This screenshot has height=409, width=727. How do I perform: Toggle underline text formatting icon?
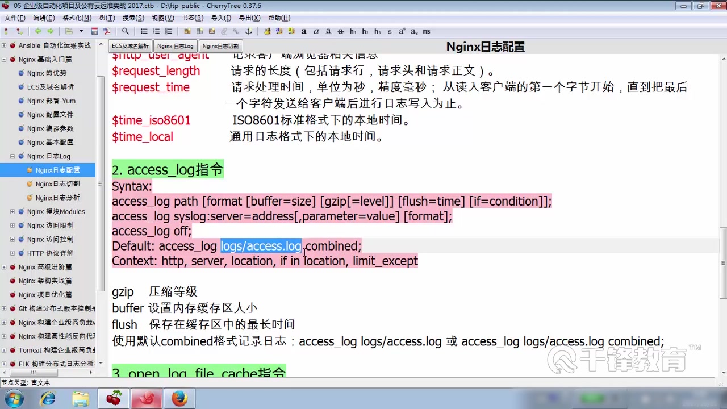pos(328,31)
